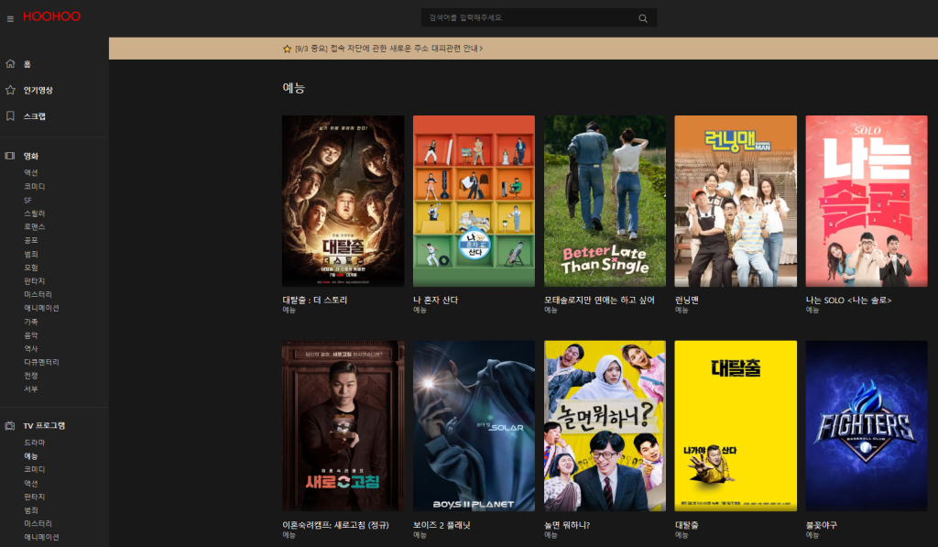The width and height of the screenshot is (938, 547).
Task: Open the Fighters 불꽃야구 poster
Action: 867,426
